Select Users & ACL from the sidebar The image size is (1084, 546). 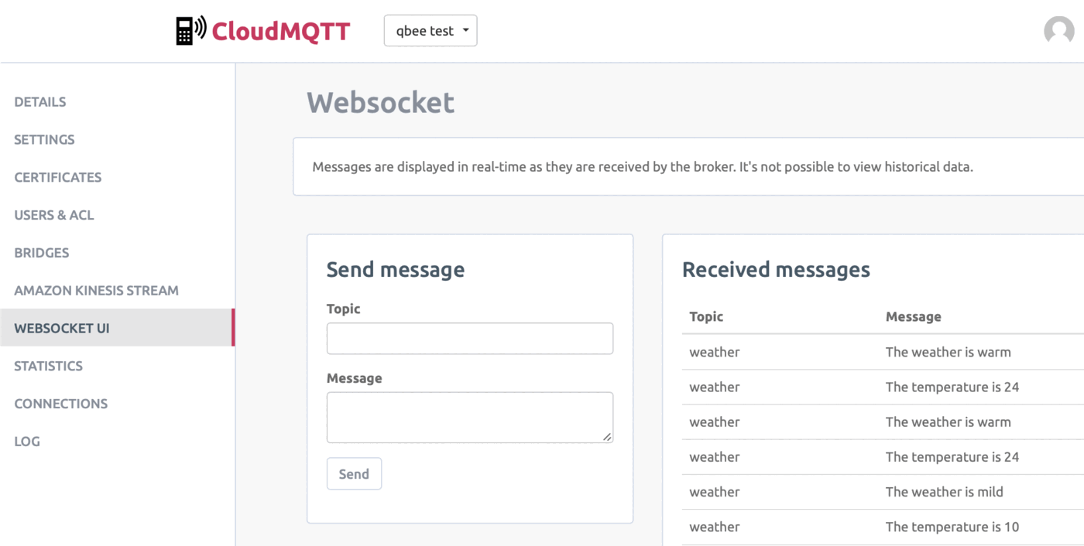[53, 215]
